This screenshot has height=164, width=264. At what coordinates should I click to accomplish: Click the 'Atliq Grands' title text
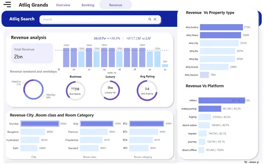pos(33,5)
